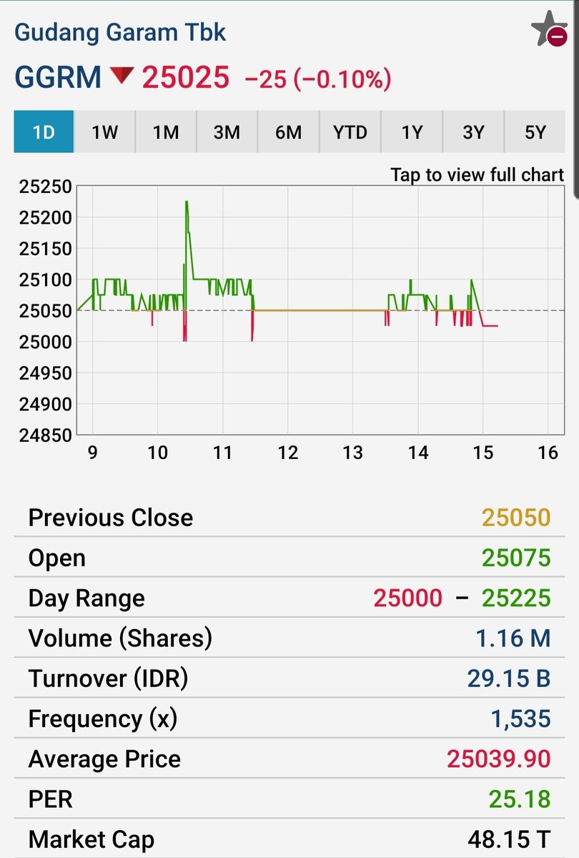The height and width of the screenshot is (858, 579).
Task: Click the 12 hour x-axis label
Action: click(288, 453)
